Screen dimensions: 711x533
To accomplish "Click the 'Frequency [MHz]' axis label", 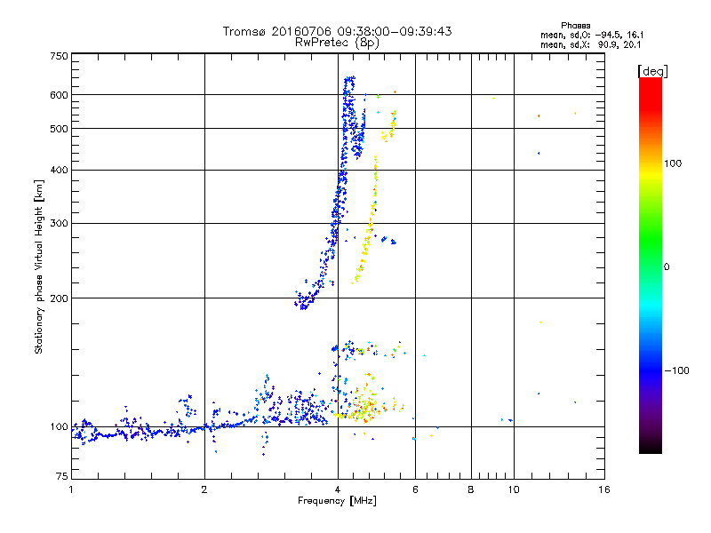I will click(x=337, y=501).
